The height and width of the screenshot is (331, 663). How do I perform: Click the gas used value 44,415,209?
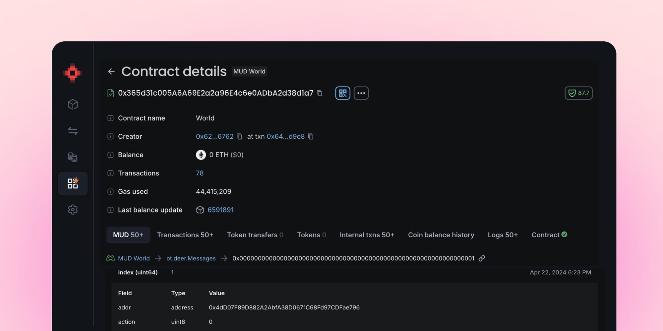pyautogui.click(x=213, y=192)
